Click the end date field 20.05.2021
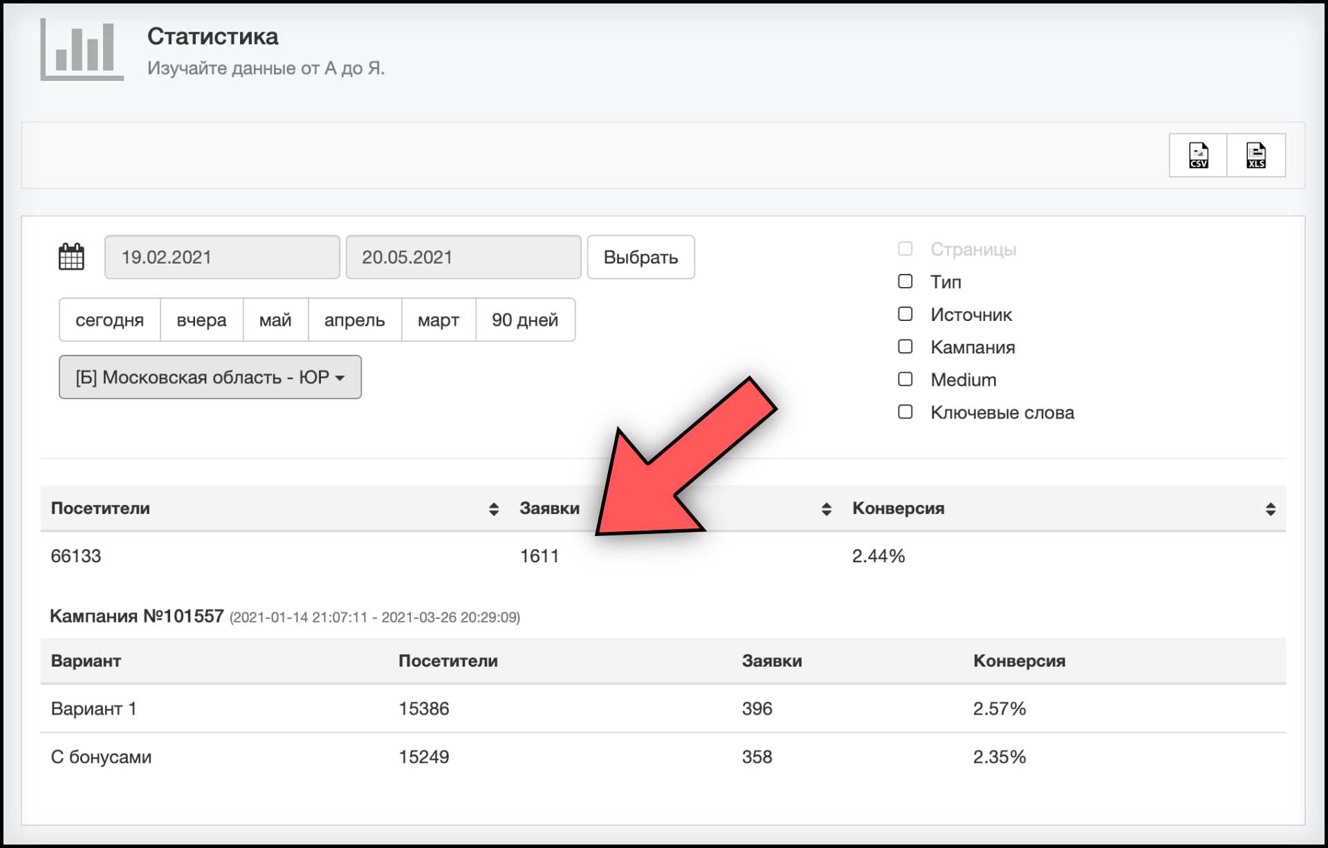Screen dimensions: 1328x848 [463, 257]
